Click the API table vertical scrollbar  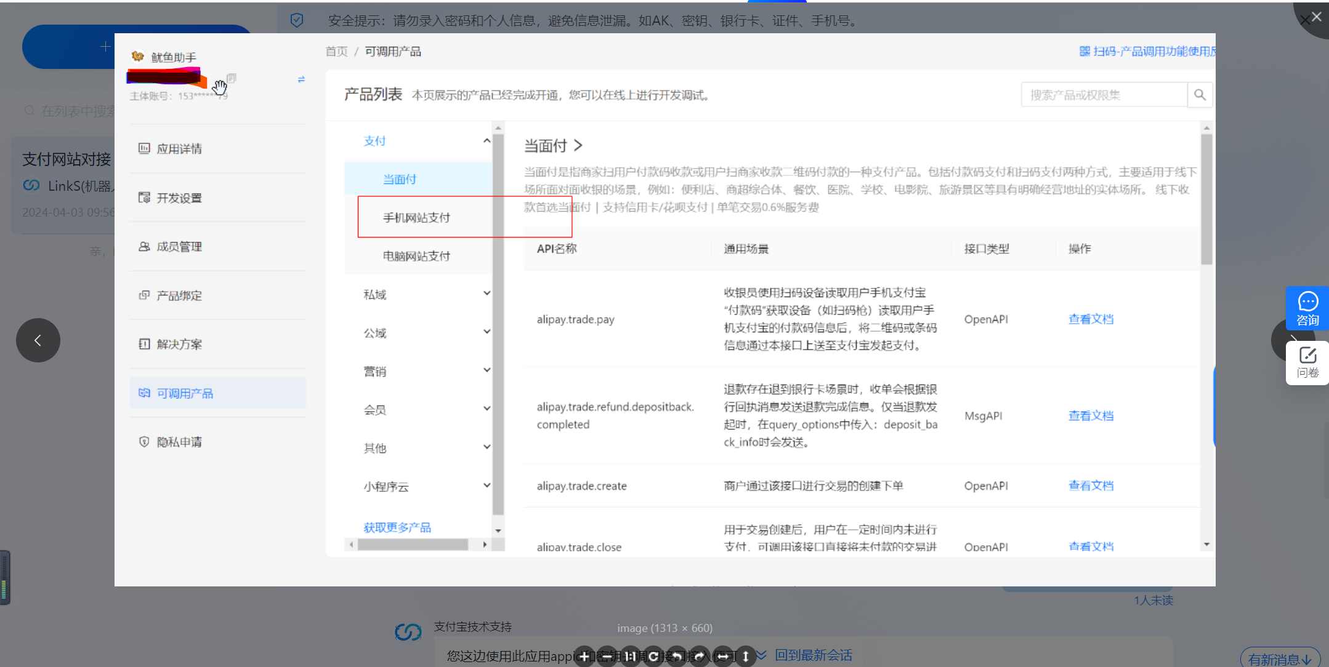(x=1206, y=199)
